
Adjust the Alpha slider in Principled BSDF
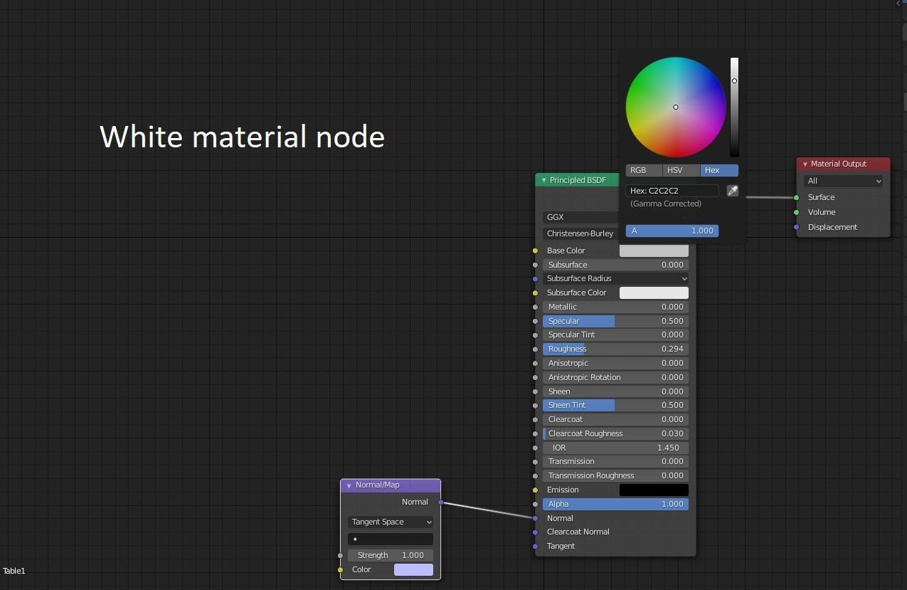coord(615,504)
